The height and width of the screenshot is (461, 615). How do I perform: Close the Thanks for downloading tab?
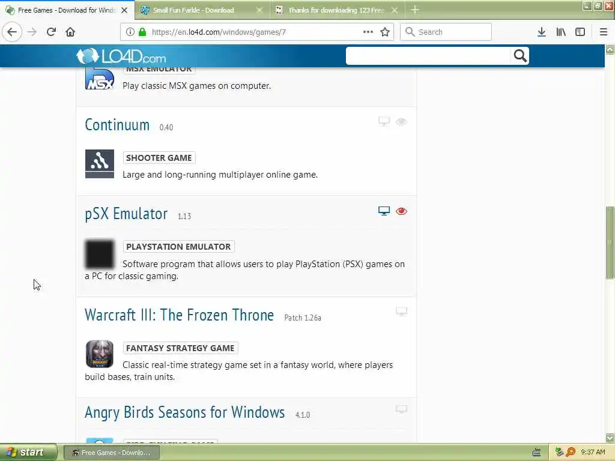[x=395, y=10]
